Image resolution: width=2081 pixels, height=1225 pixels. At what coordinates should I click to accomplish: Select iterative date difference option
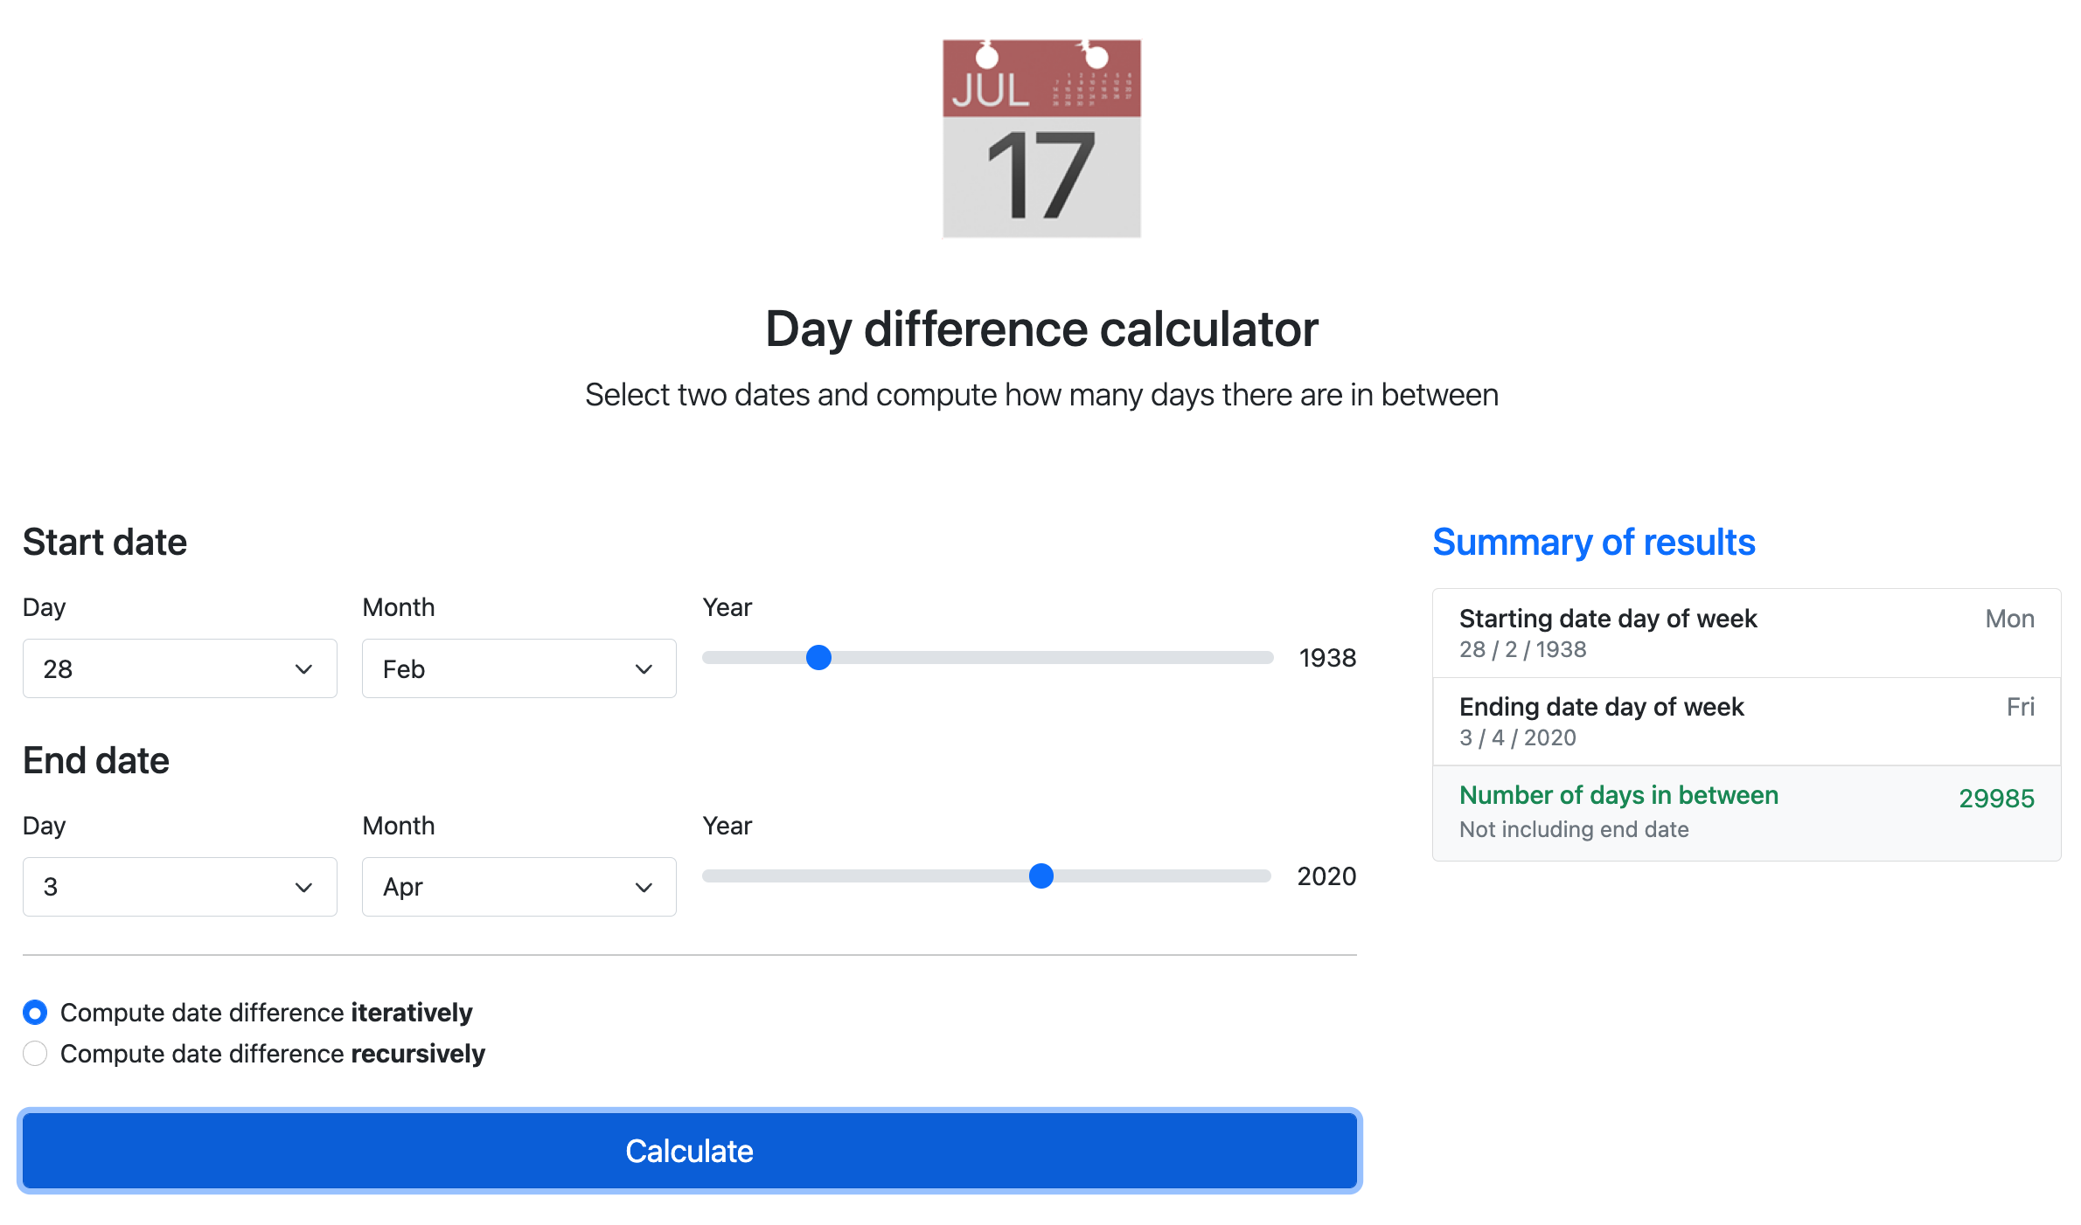click(35, 1013)
